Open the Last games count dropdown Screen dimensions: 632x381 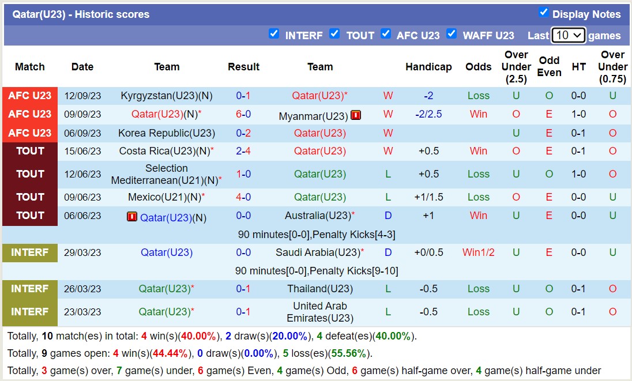[568, 35]
